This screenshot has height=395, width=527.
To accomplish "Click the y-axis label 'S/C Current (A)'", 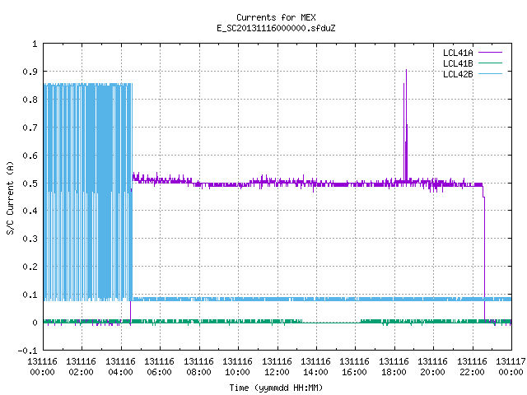I will click(10, 197).
